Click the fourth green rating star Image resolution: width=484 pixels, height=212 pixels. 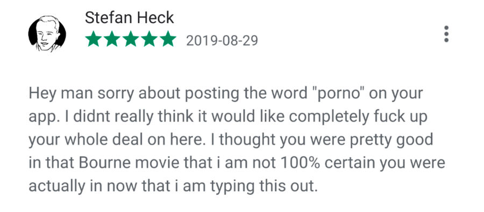point(150,39)
